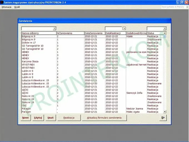Image resolution: width=189 pixels, height=142 pixels.
Task: Select the Karczma Obsza order row
Action: coord(92,62)
